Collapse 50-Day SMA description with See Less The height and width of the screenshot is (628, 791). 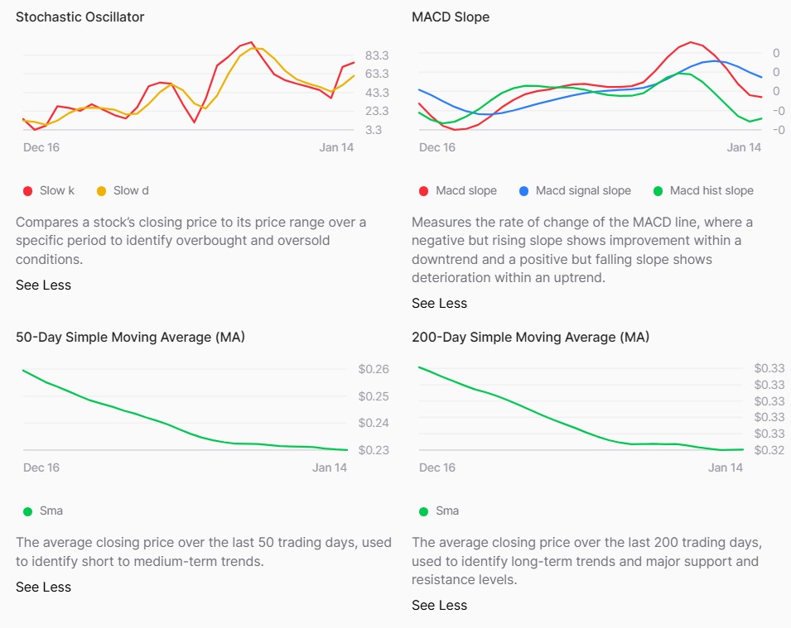pyautogui.click(x=43, y=587)
